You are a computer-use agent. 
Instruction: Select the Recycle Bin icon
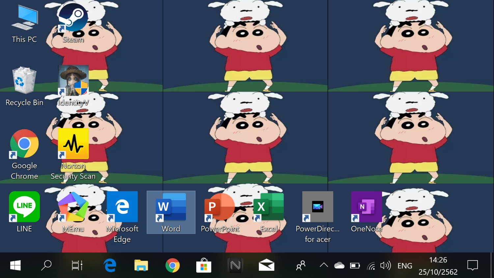coord(24,87)
